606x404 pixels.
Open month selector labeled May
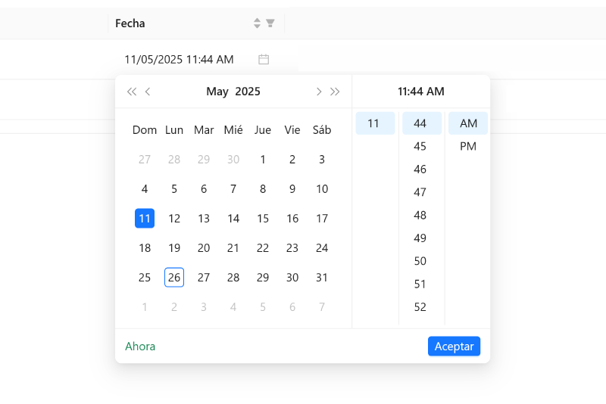click(217, 92)
